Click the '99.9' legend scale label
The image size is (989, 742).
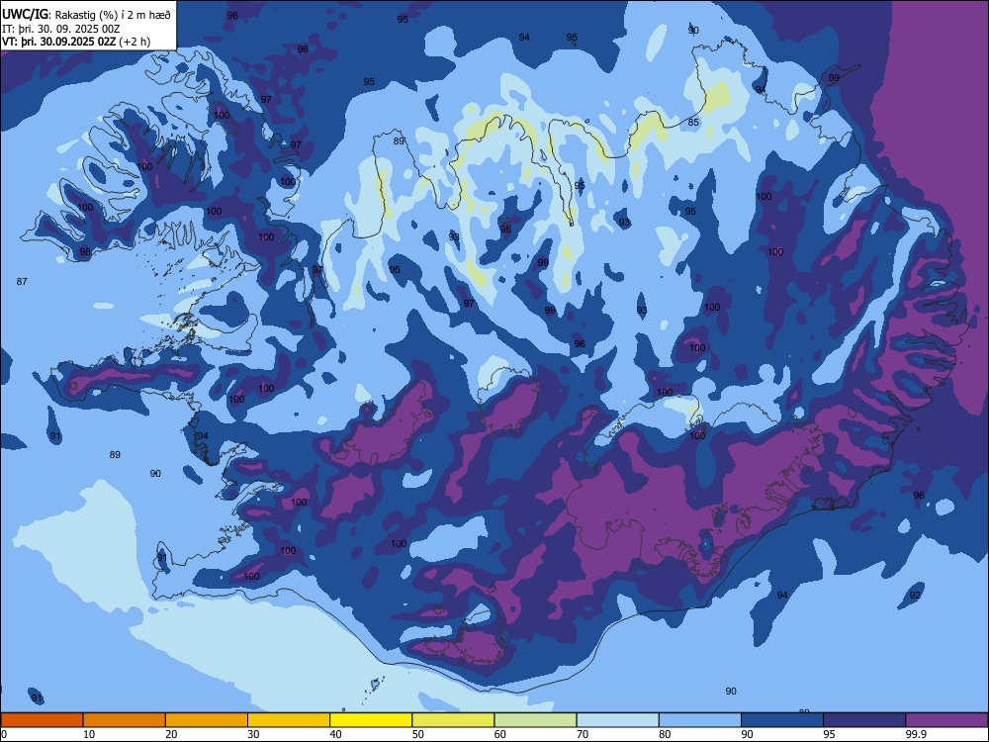point(915,734)
